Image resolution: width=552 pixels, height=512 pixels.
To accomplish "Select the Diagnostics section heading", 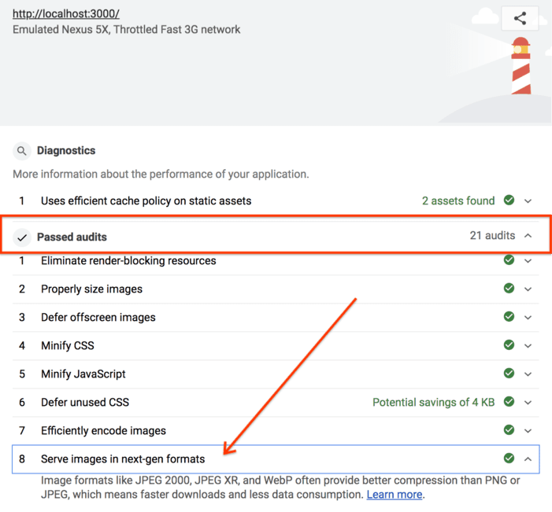I will coord(66,150).
